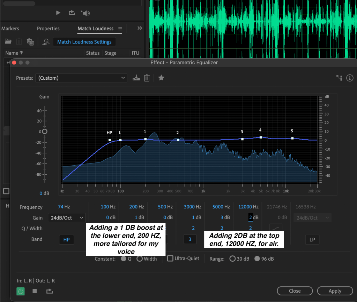The width and height of the screenshot is (357, 302).
Task: Click the preview loop export icon
Action: (50, 291)
